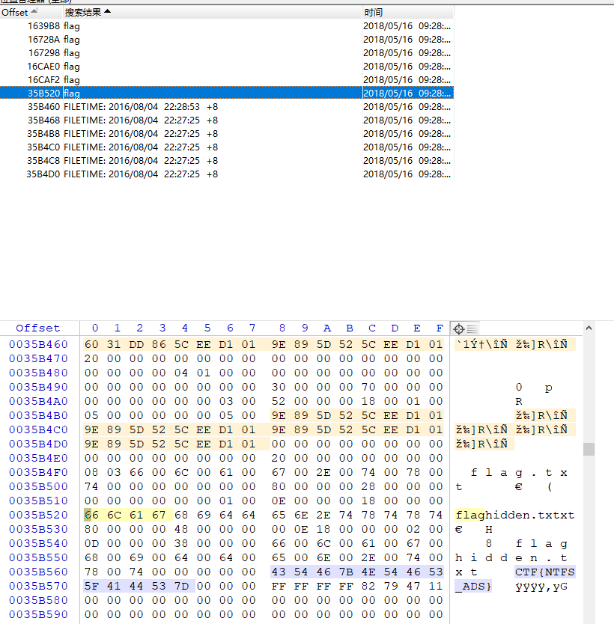Click hex row offset 0035B520
The height and width of the screenshot is (624, 614).
point(37,516)
